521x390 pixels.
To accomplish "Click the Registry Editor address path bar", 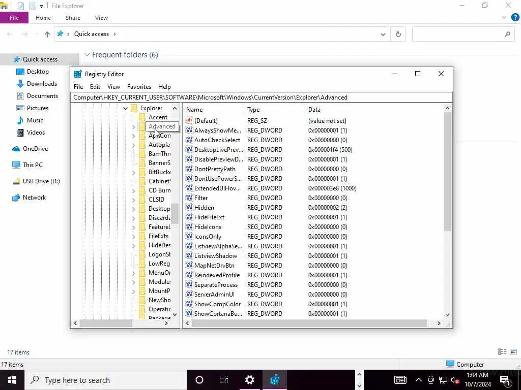I will click(x=261, y=97).
